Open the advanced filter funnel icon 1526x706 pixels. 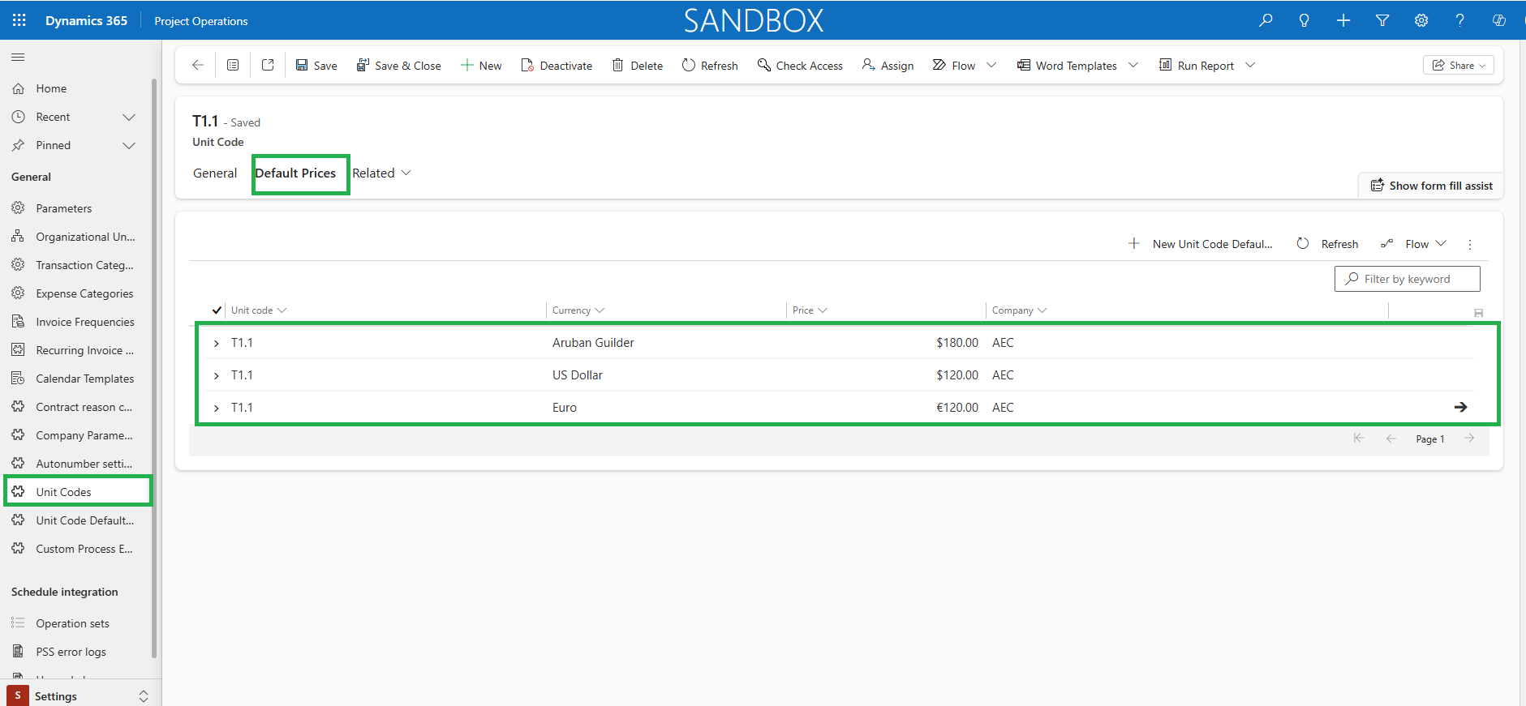[1382, 20]
